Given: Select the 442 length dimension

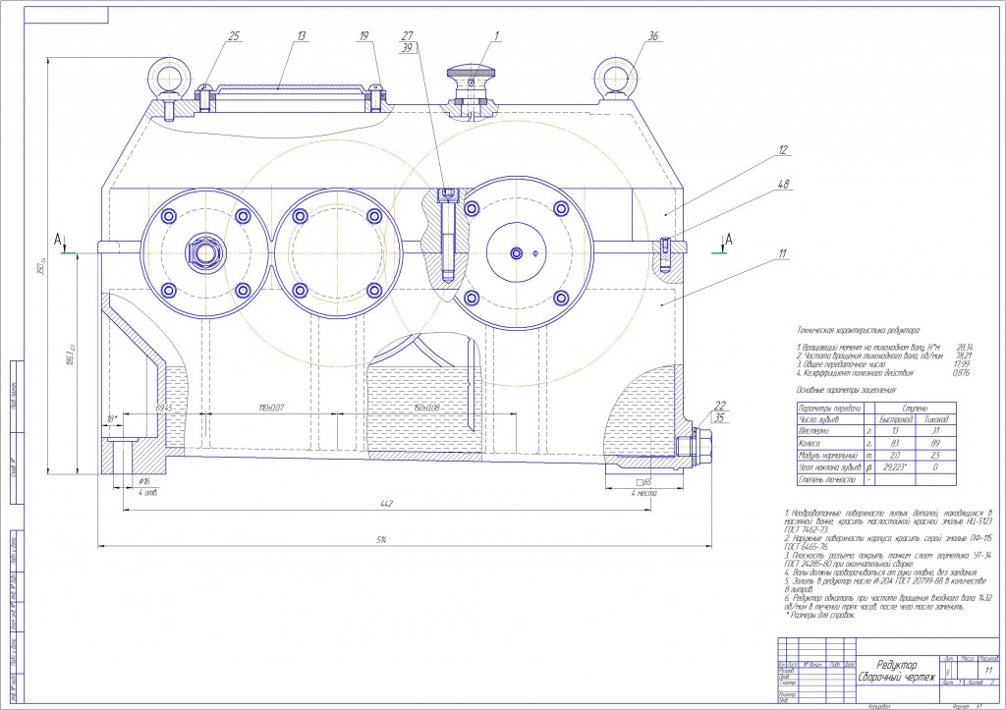Looking at the screenshot, I should (x=385, y=504).
